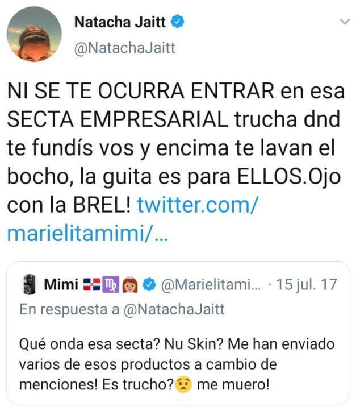Open the quoted tweet text about Nu Skin
This screenshot has width=356, height=411.
point(177,364)
